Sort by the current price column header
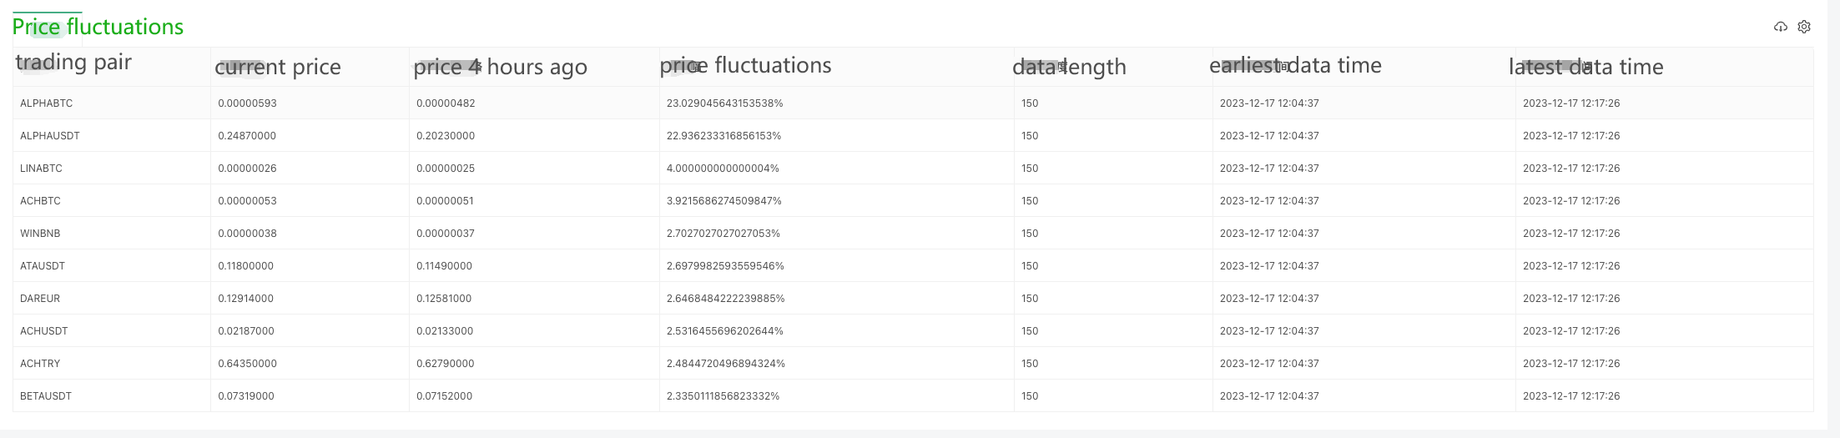 (x=278, y=67)
